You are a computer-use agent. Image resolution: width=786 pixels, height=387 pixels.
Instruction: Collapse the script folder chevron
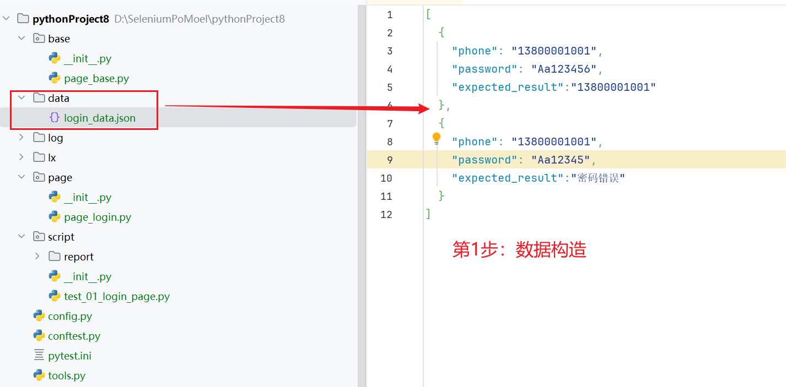pyautogui.click(x=21, y=237)
